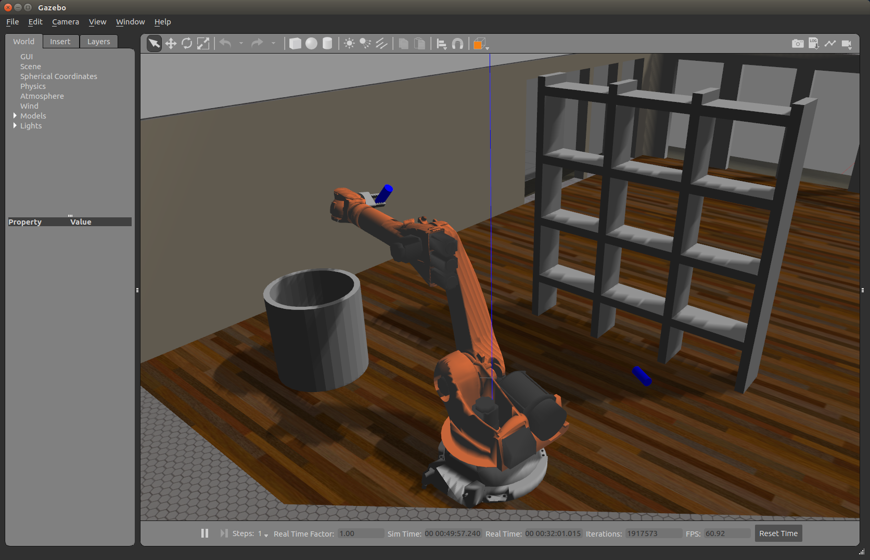Add a spot light
The image size is (870, 560).
click(x=365, y=44)
